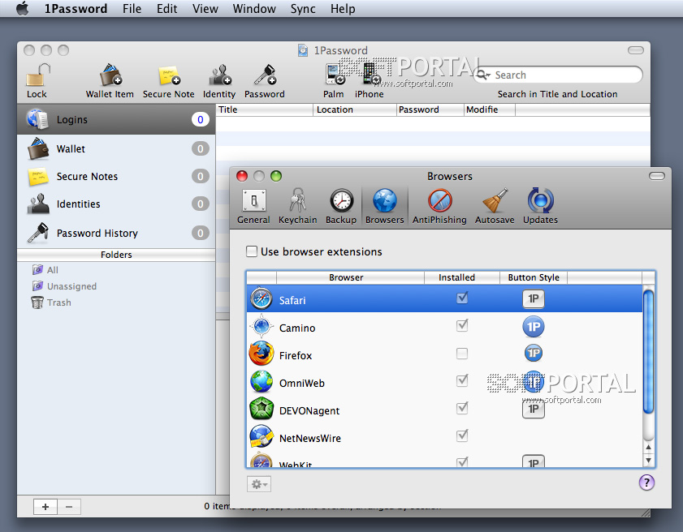
Task: Open Autosave preferences pane
Action: pyautogui.click(x=495, y=206)
